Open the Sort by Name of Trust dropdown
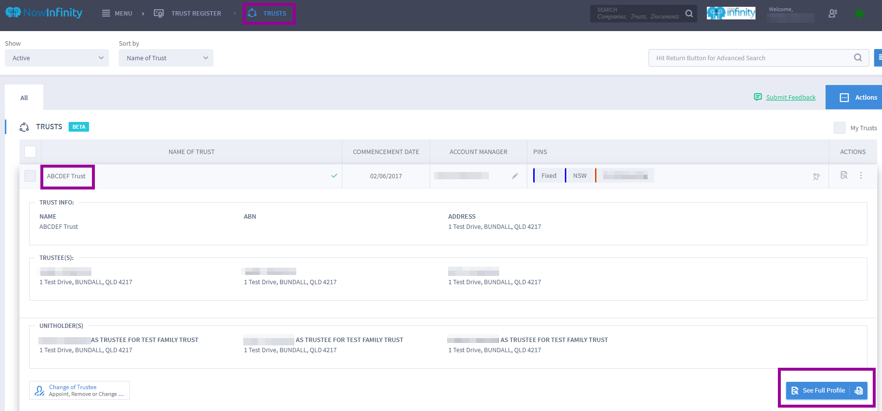 click(166, 58)
